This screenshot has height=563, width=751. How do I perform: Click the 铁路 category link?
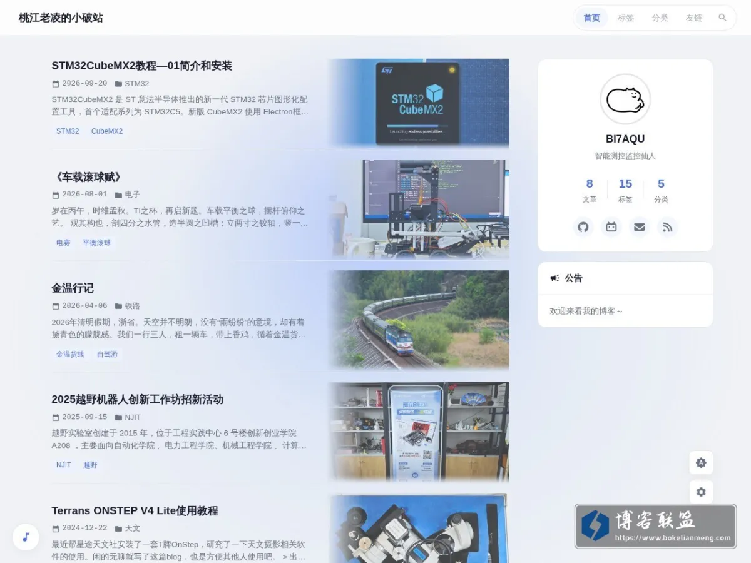click(132, 307)
